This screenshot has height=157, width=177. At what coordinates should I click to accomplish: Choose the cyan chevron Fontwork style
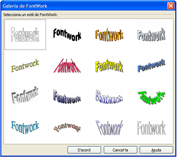pyautogui.click(x=25, y=128)
